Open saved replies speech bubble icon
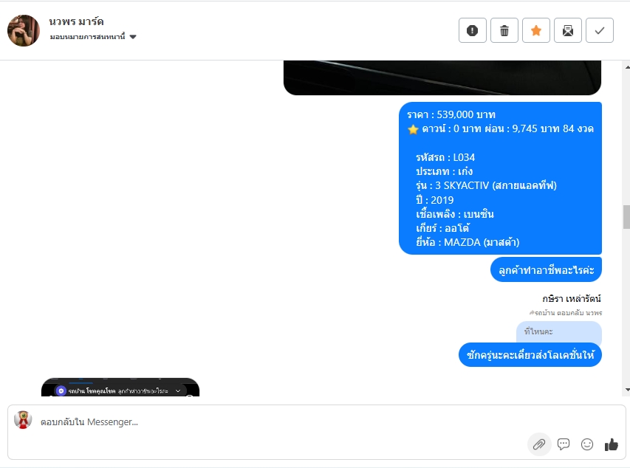This screenshot has height=468, width=630. tap(564, 444)
